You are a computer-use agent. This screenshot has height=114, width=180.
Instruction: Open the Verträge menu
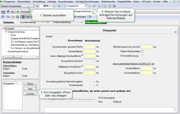52,2
